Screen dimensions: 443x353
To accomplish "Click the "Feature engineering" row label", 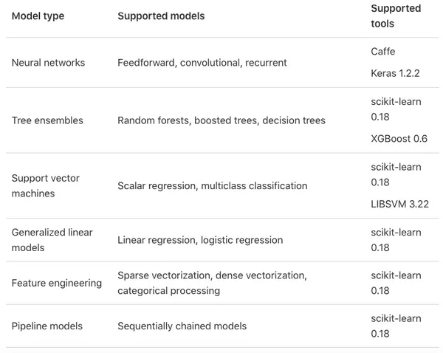I will (x=57, y=283).
